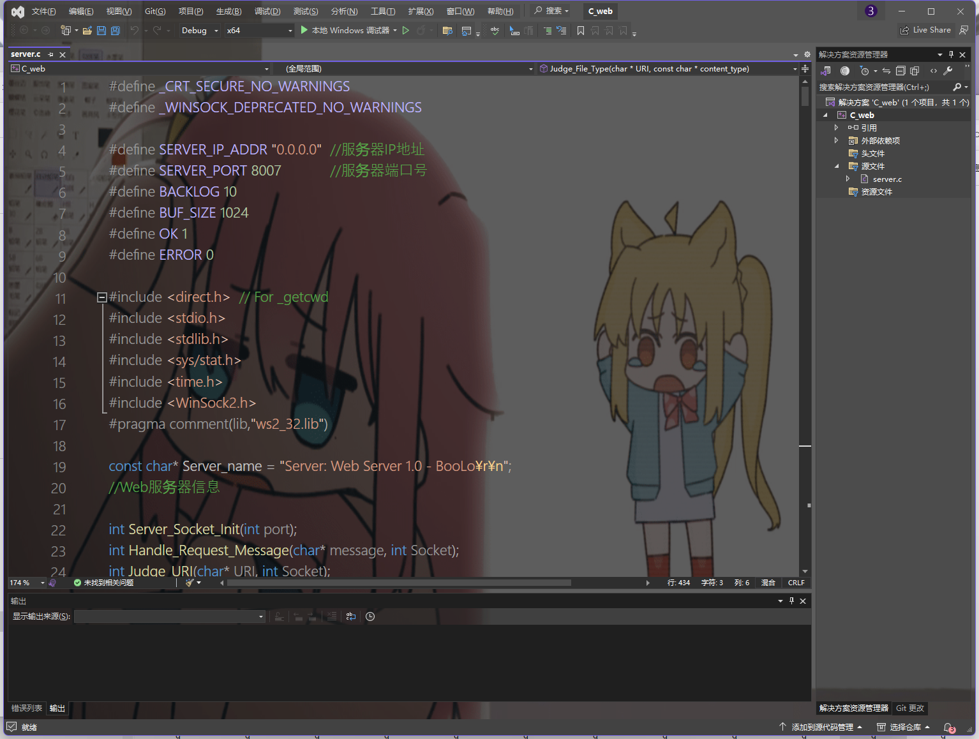979x739 pixels.
Task: Open the Git(G) menu
Action: pyautogui.click(x=155, y=11)
